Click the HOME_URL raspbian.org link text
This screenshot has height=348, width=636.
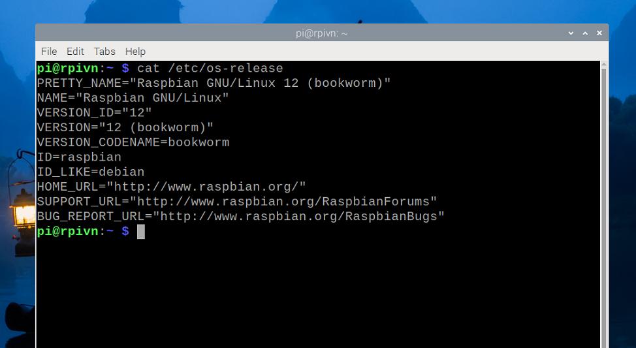(x=206, y=187)
